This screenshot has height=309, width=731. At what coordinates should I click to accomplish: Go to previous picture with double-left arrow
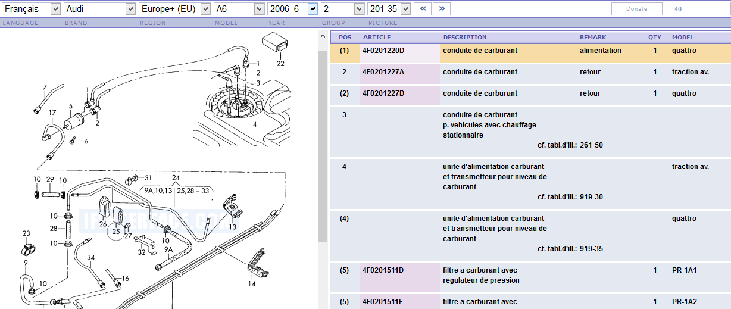click(x=422, y=9)
